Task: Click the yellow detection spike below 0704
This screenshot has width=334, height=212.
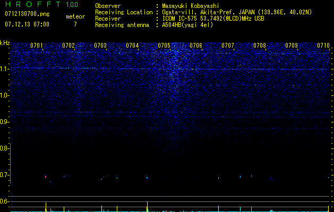Action: click(x=147, y=207)
